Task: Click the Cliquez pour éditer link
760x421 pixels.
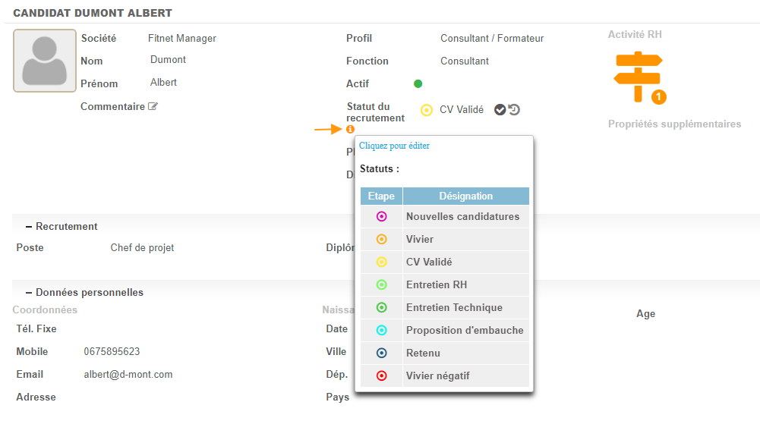Action: pyautogui.click(x=394, y=146)
